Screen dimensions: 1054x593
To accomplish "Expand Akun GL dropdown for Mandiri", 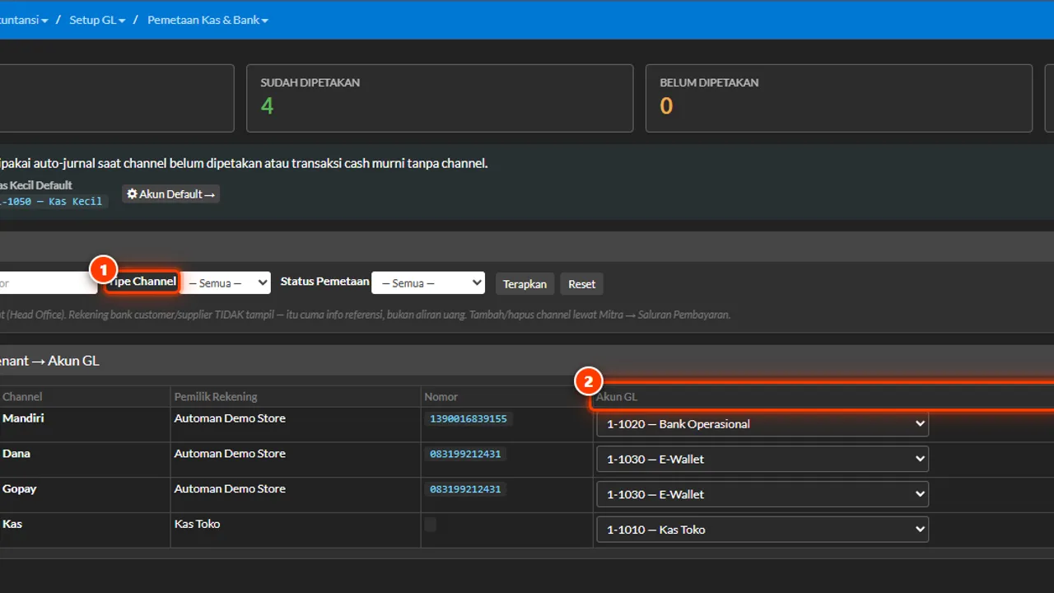I will [763, 424].
